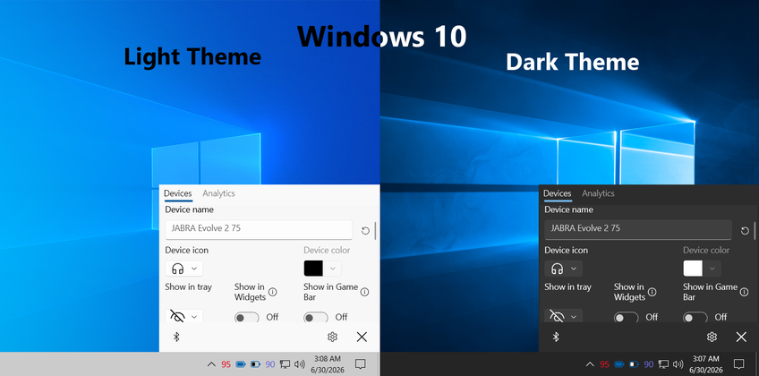The width and height of the screenshot is (759, 376).
Task: Reset device name in the light theme panel
Action: click(x=365, y=231)
